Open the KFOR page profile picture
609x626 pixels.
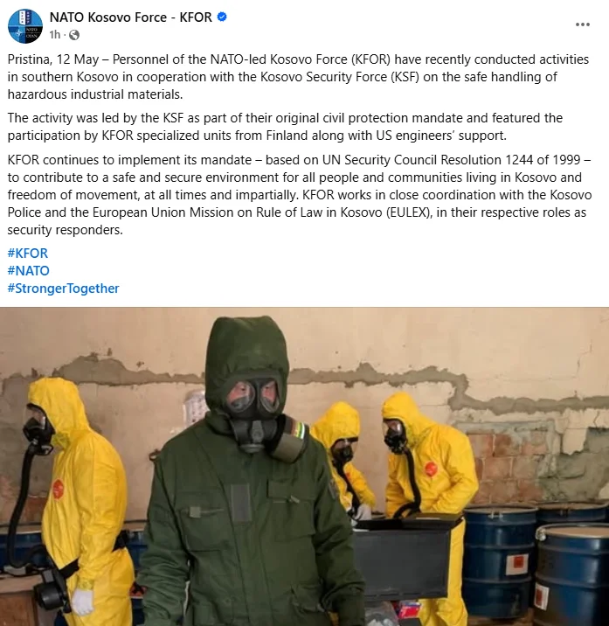point(25,26)
